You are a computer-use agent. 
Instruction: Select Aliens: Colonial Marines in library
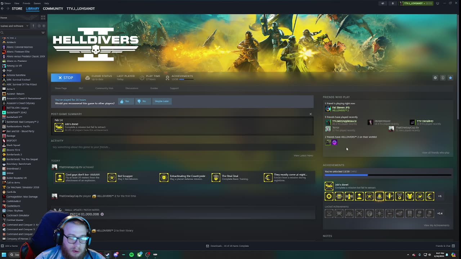pos(19,47)
